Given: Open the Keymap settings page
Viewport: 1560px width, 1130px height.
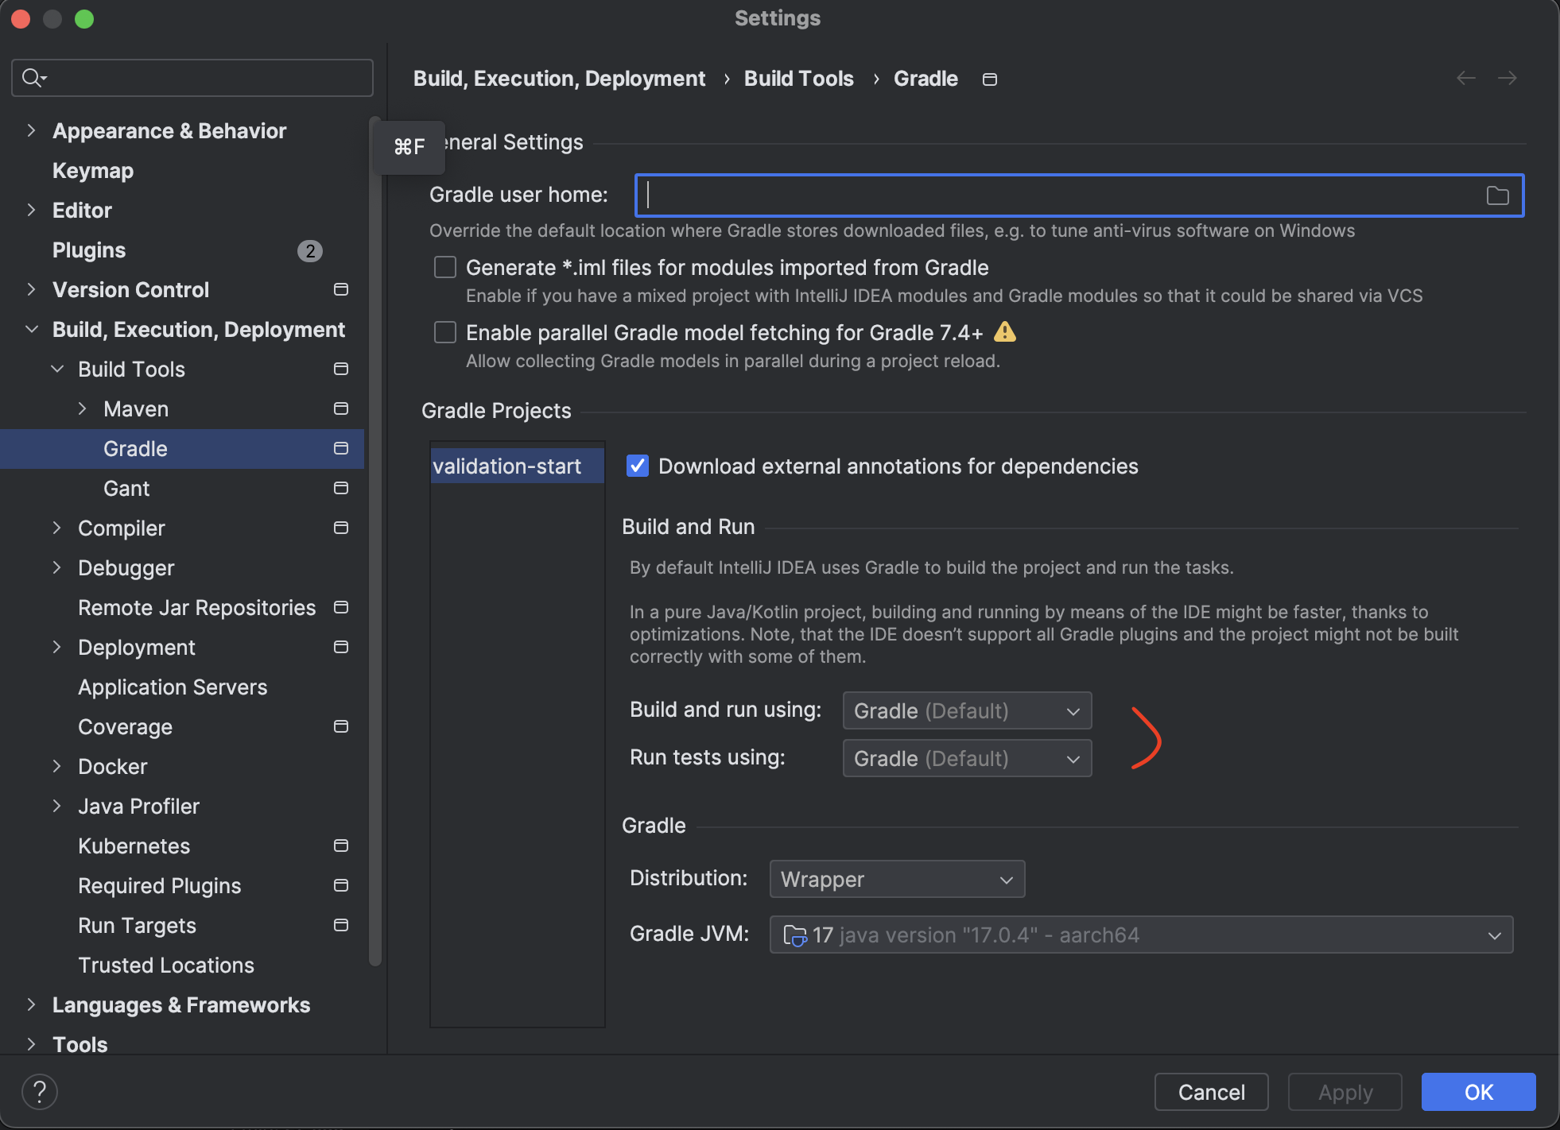Looking at the screenshot, I should pos(93,171).
